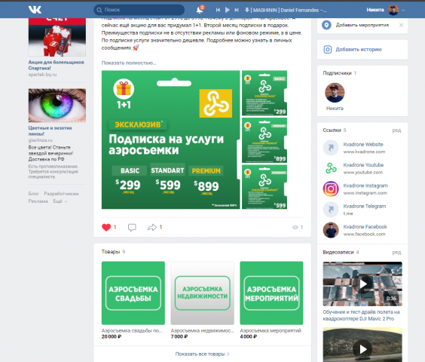This screenshot has width=425, height=362.
Task: Open the main Подписка на услуги аэросъемки image
Action: (x=171, y=140)
